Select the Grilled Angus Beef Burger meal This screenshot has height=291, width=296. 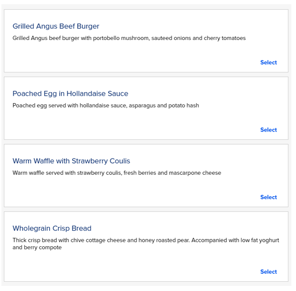[268, 62]
